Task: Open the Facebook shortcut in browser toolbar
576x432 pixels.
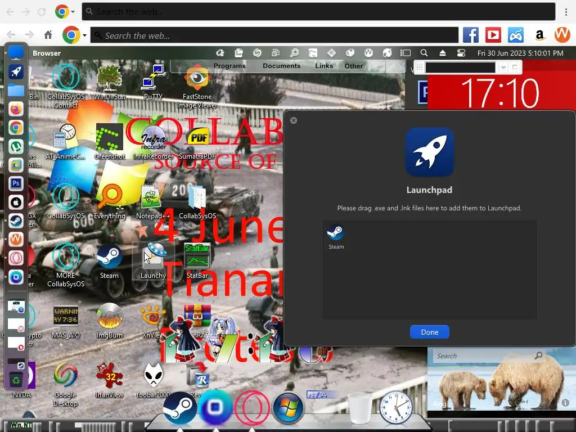Action: (x=471, y=35)
